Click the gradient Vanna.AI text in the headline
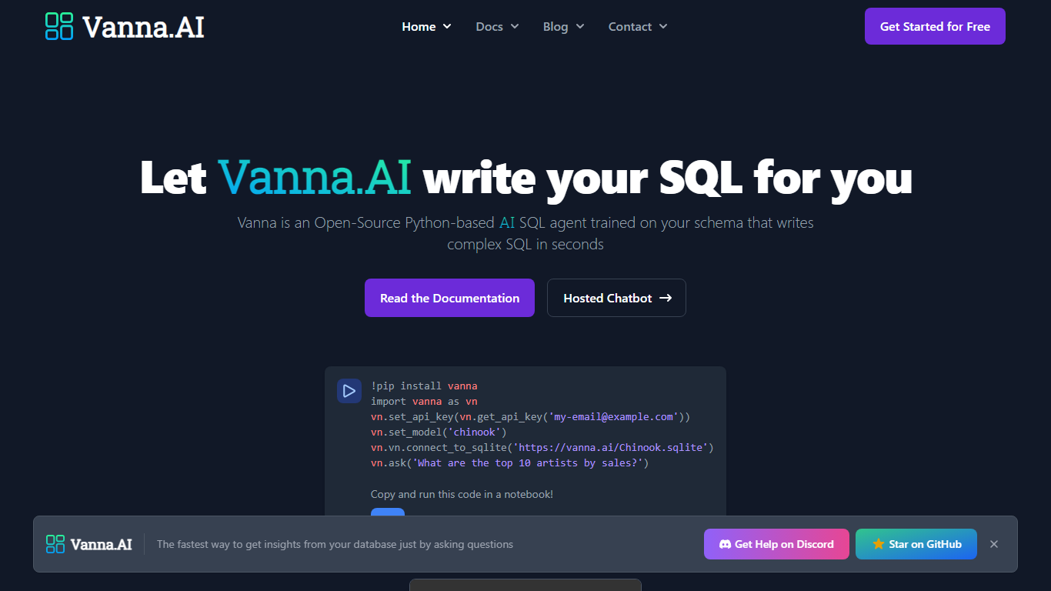Screen dimensions: 1051x591 click(x=315, y=177)
